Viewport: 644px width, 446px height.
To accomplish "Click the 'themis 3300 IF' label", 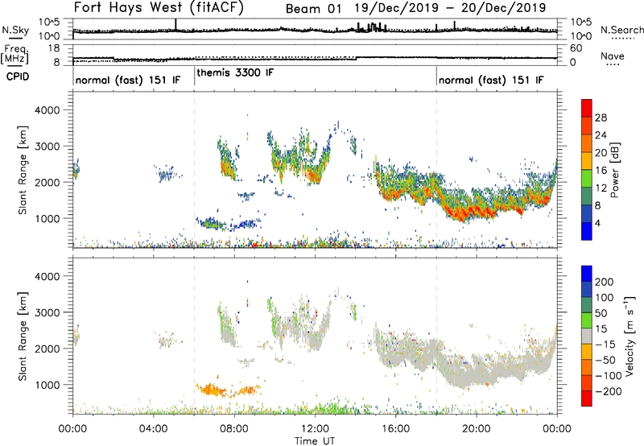I will 235,73.
